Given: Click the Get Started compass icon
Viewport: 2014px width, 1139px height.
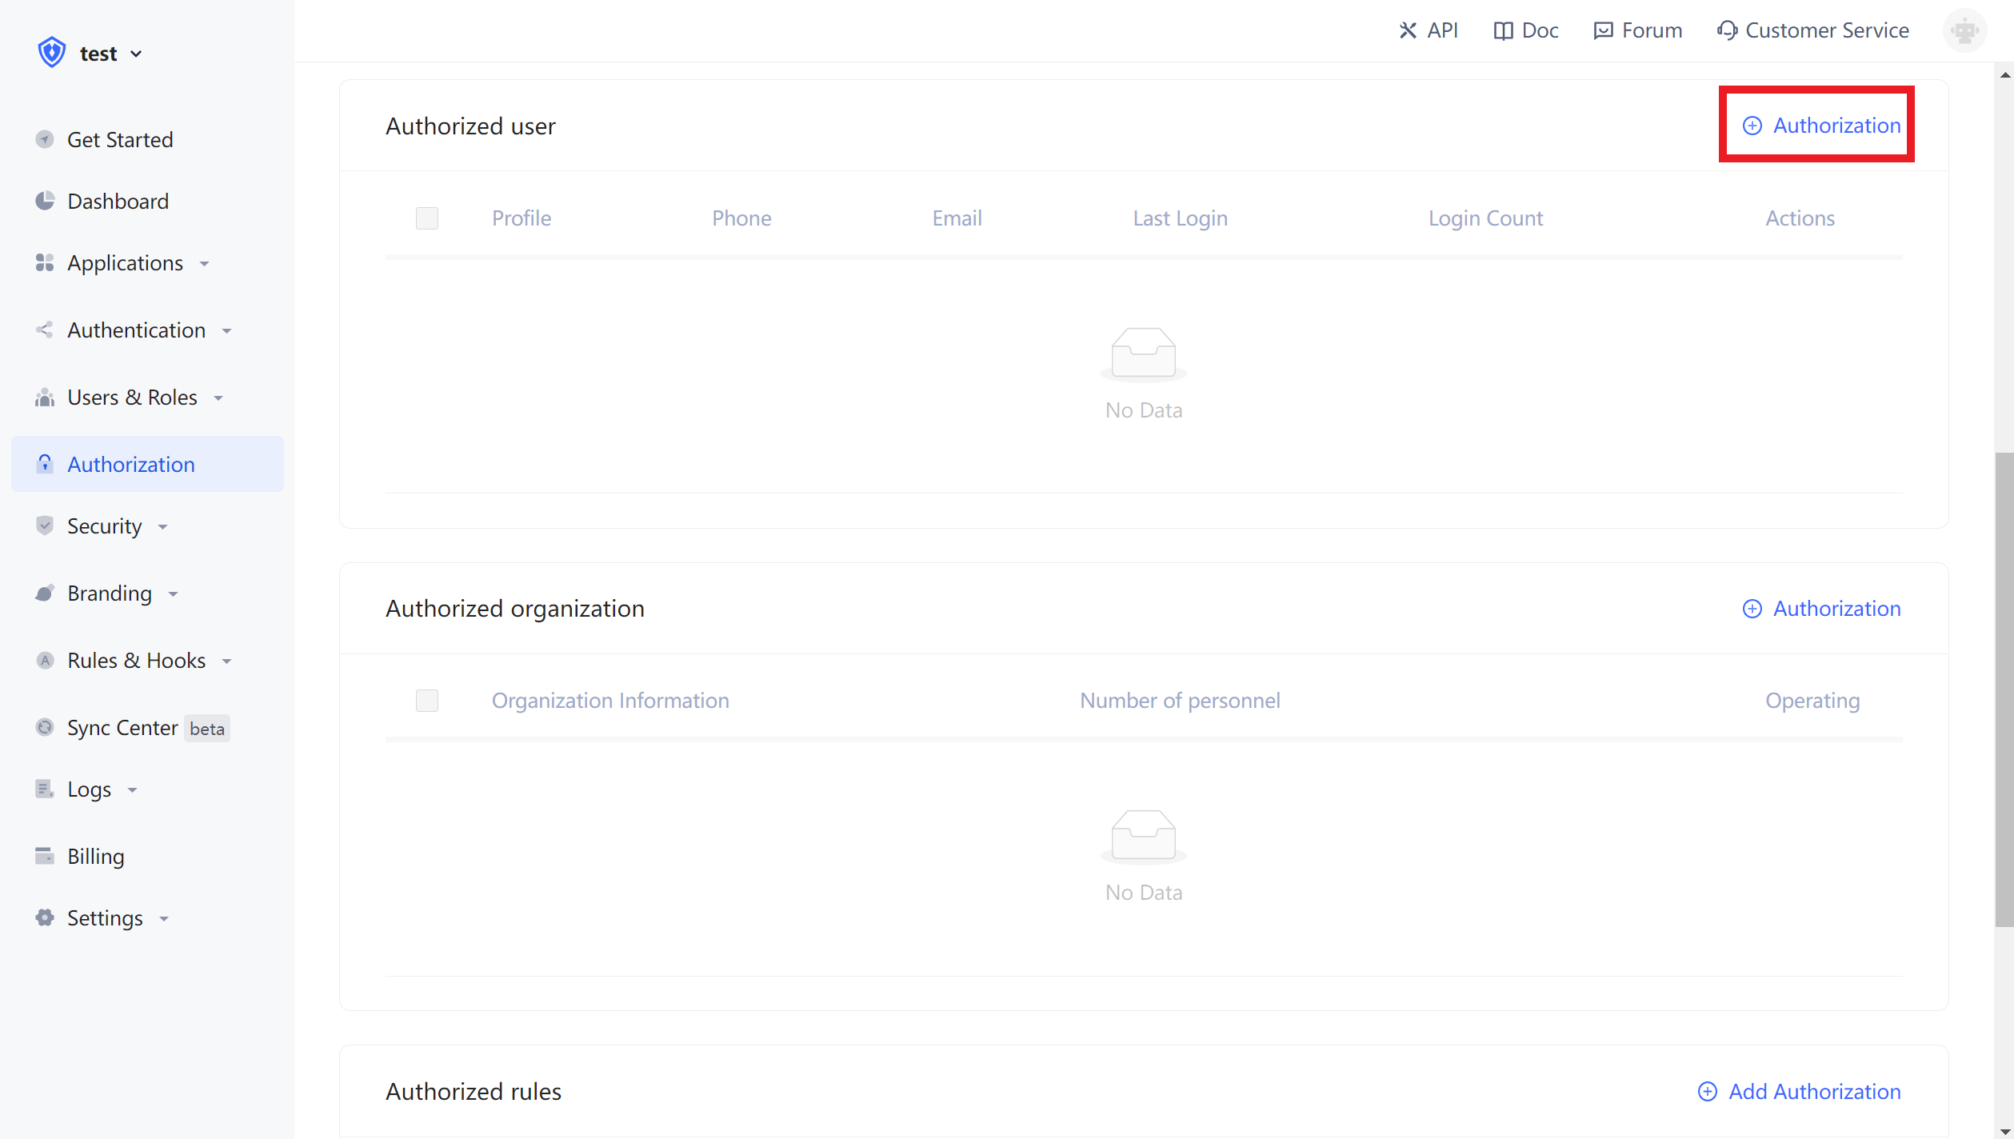Looking at the screenshot, I should (45, 139).
